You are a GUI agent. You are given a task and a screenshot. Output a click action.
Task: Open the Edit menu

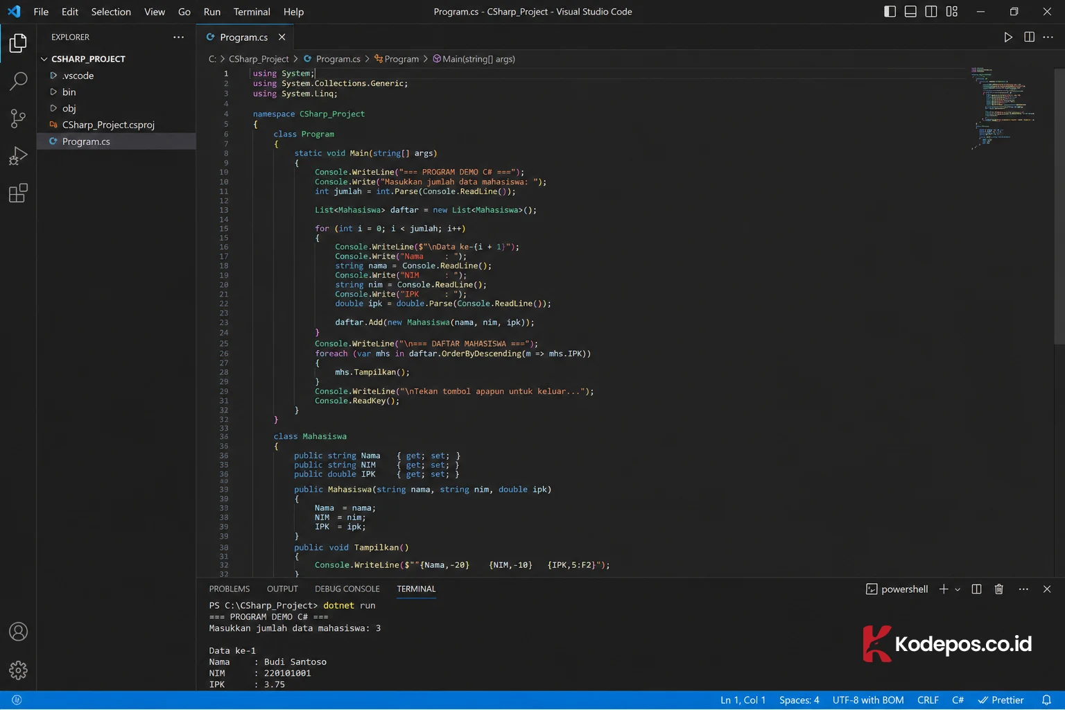[x=69, y=12]
